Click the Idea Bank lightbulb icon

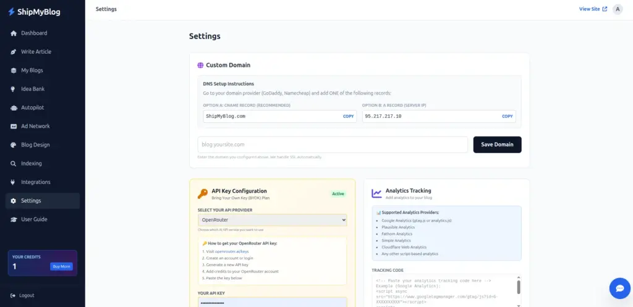click(x=14, y=89)
